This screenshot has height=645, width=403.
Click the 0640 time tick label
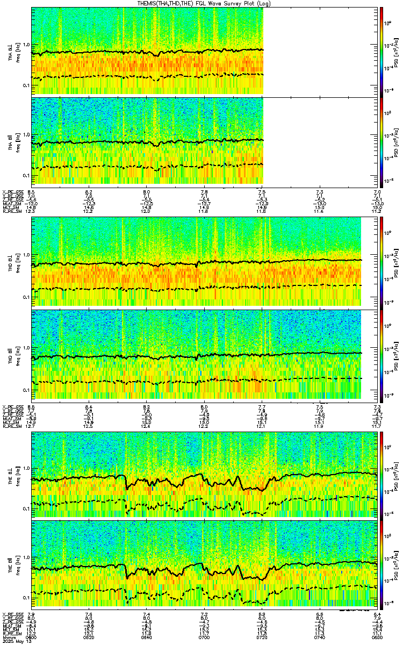[x=147, y=638]
